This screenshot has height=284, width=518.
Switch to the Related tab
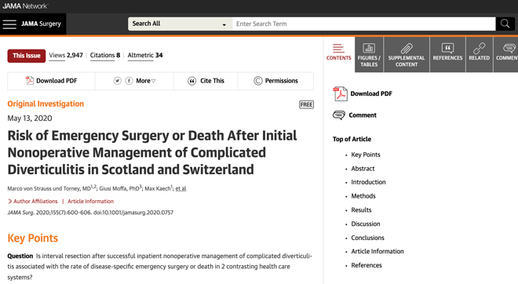pyautogui.click(x=480, y=54)
